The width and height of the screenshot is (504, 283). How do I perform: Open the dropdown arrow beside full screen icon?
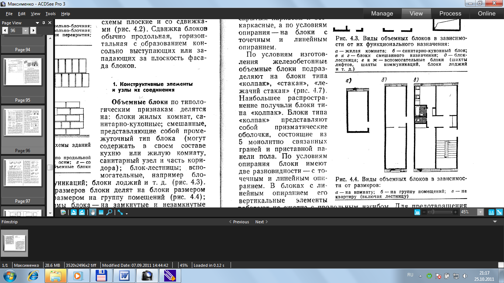click(x=127, y=213)
